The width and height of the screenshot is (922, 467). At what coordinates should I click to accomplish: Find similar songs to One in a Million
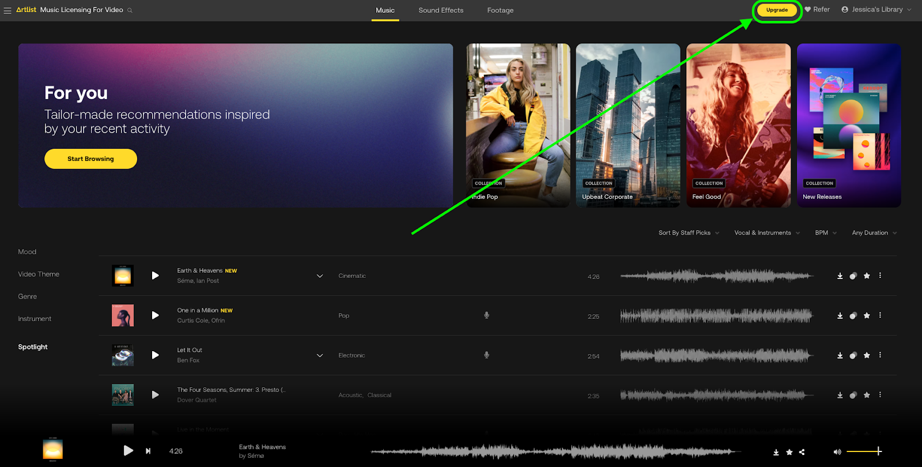point(853,316)
